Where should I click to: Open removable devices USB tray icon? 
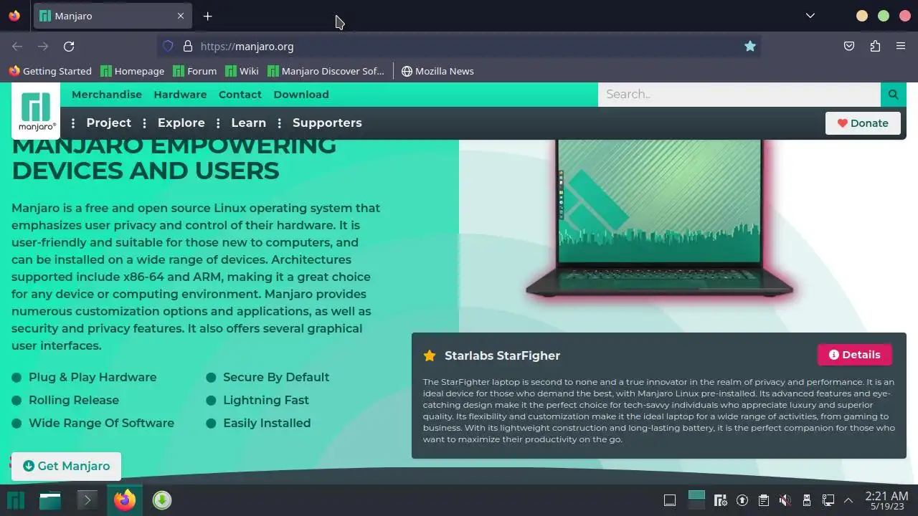pyautogui.click(x=807, y=500)
